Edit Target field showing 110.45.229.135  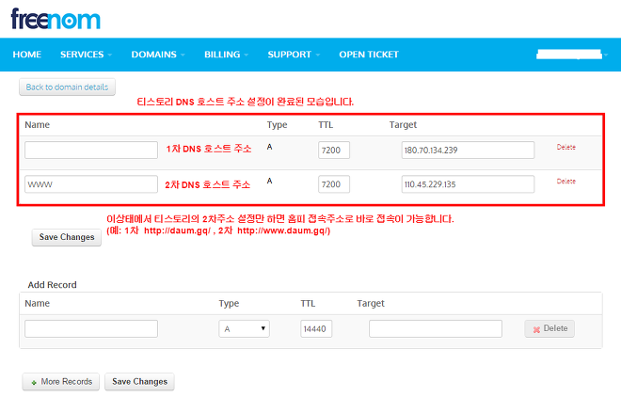click(x=468, y=184)
